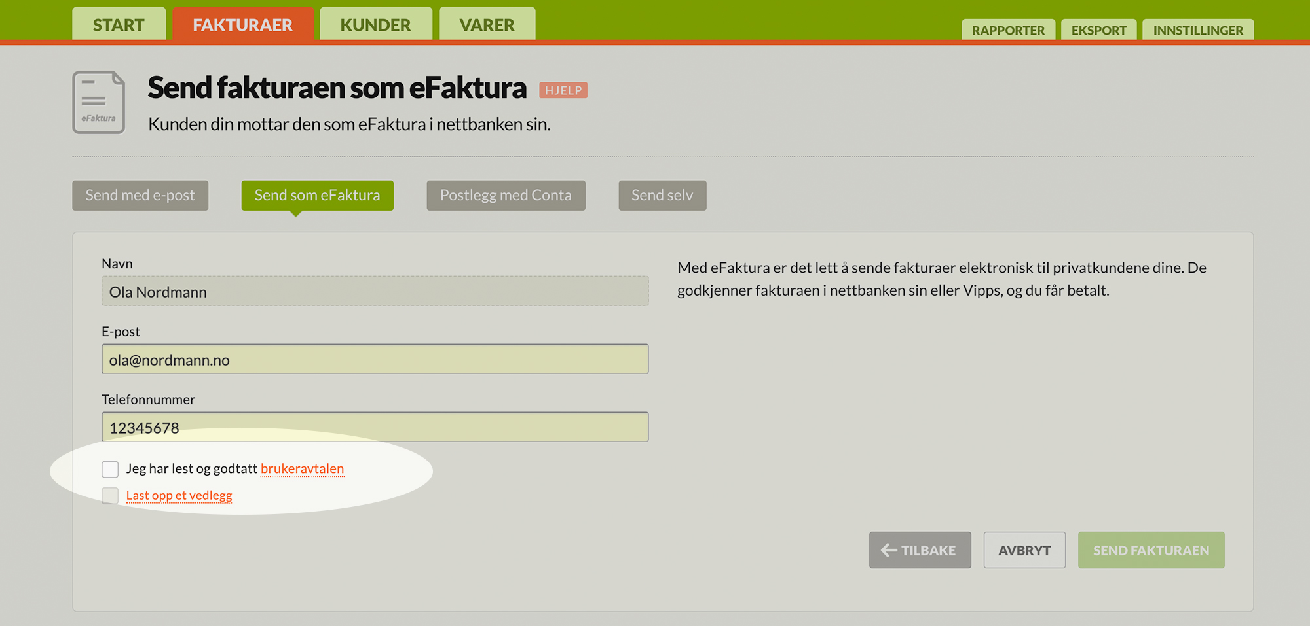
Task: Click the HJELP badge
Action: point(563,90)
